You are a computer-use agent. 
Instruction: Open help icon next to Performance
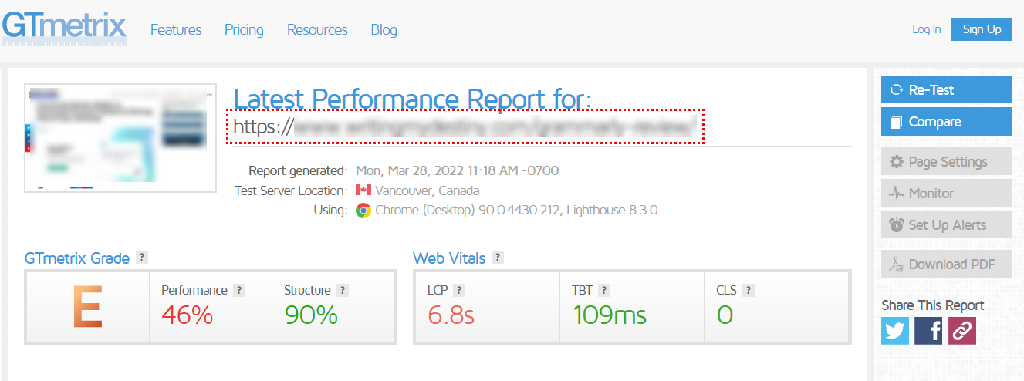point(239,290)
